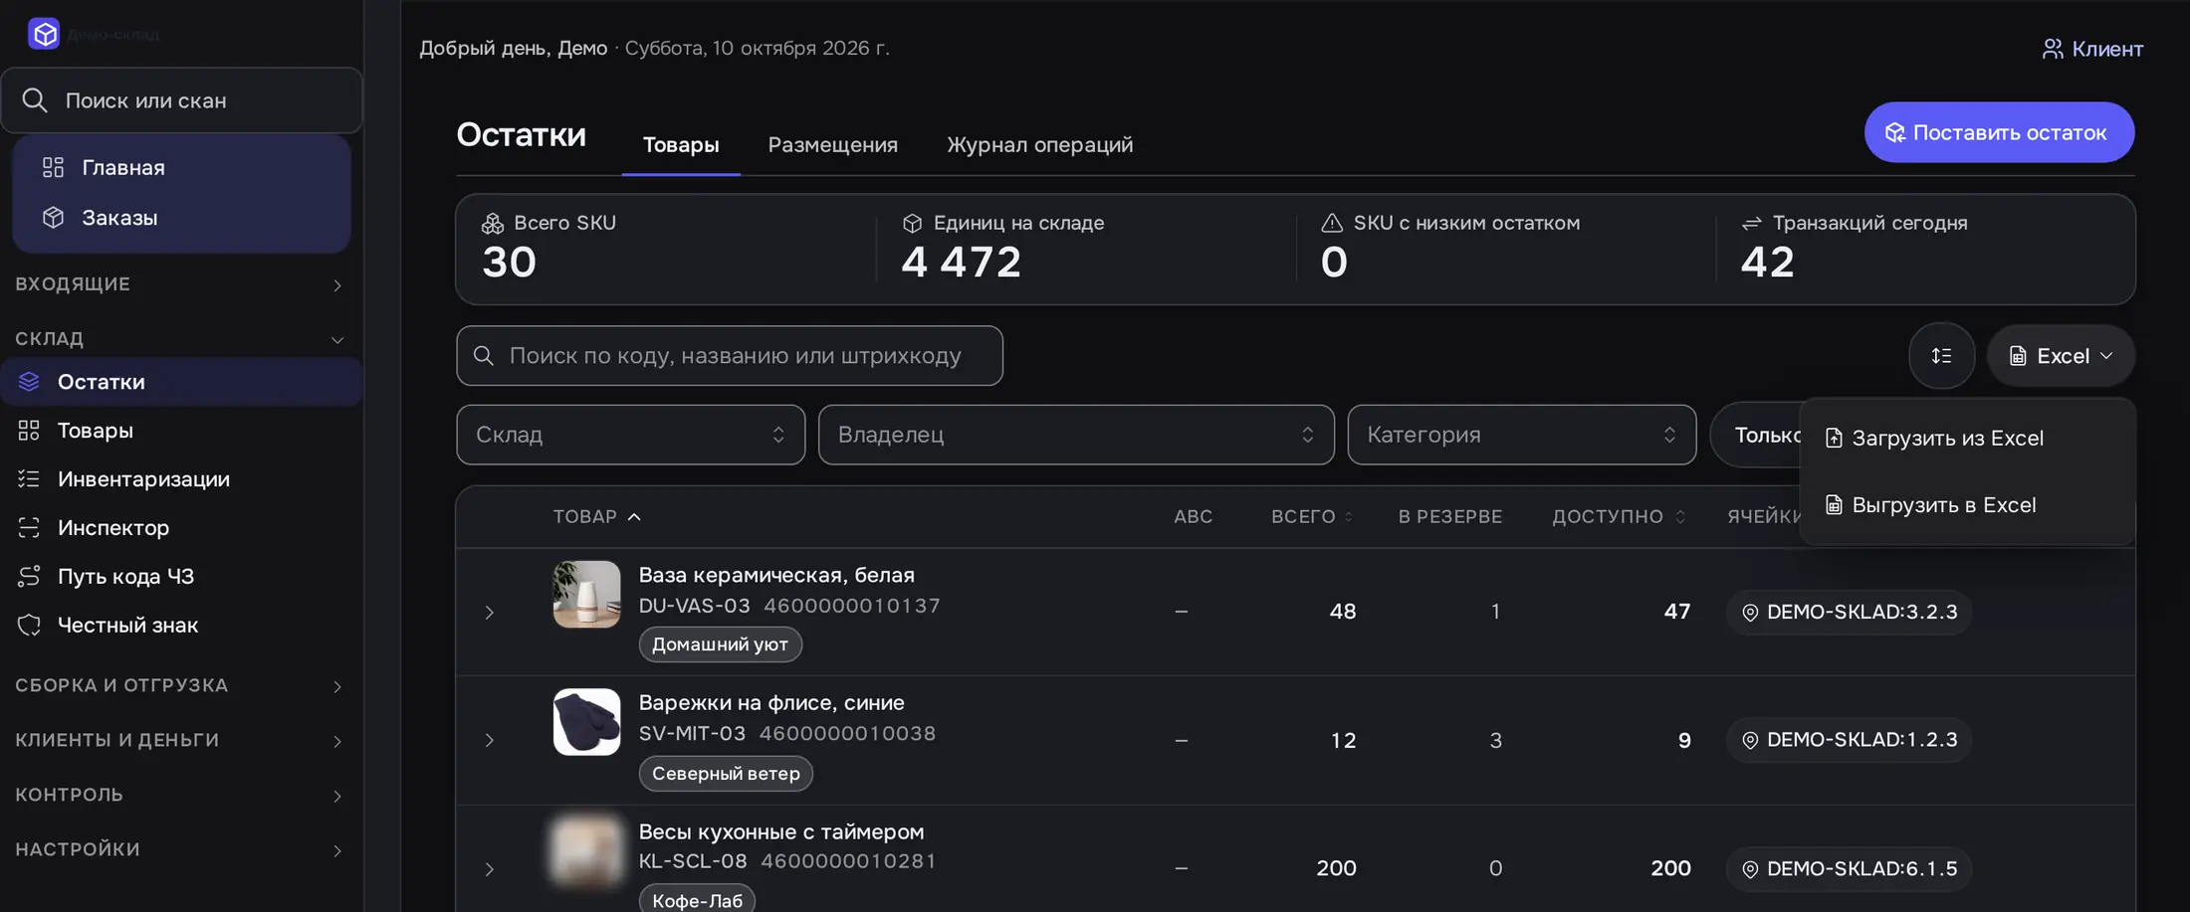
Task: Expand the КЛИЕНТЫ И ДЕНЬГИ section
Action: 181,741
